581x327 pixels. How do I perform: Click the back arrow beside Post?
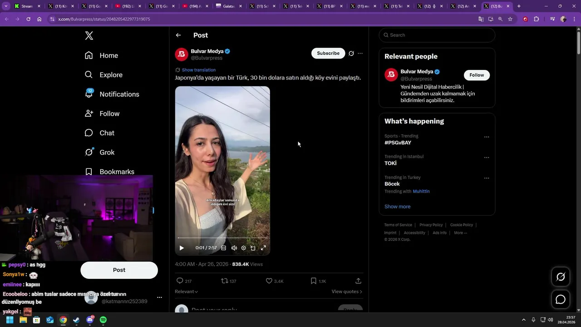178,35
